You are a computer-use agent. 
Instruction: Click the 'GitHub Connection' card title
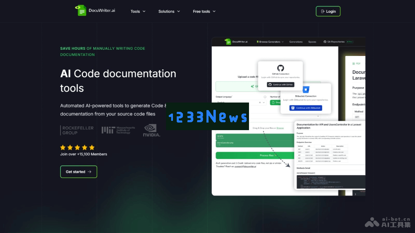[280, 74]
